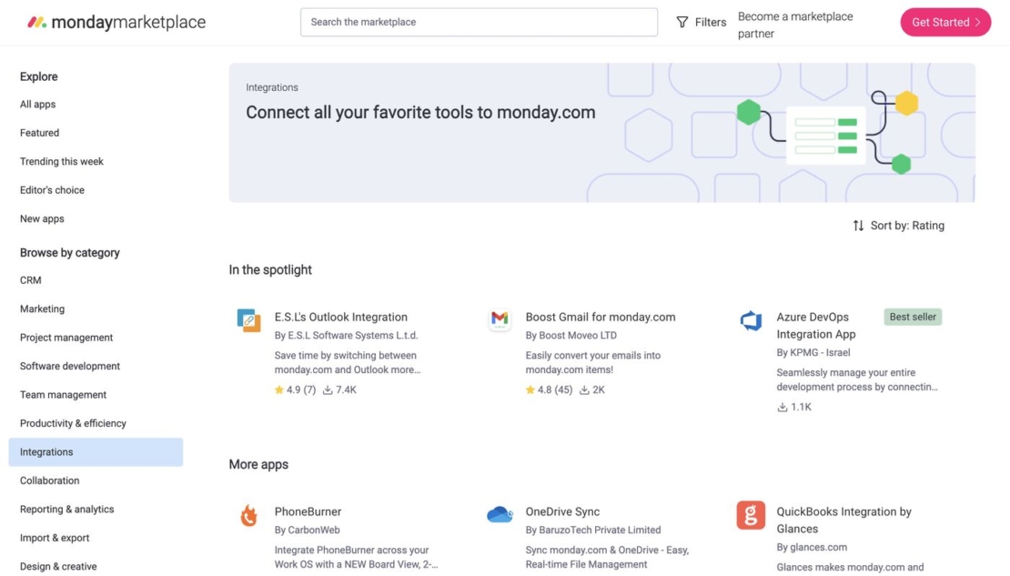This screenshot has width=1010, height=576.
Task: Click the Search the marketplace field
Action: click(479, 22)
